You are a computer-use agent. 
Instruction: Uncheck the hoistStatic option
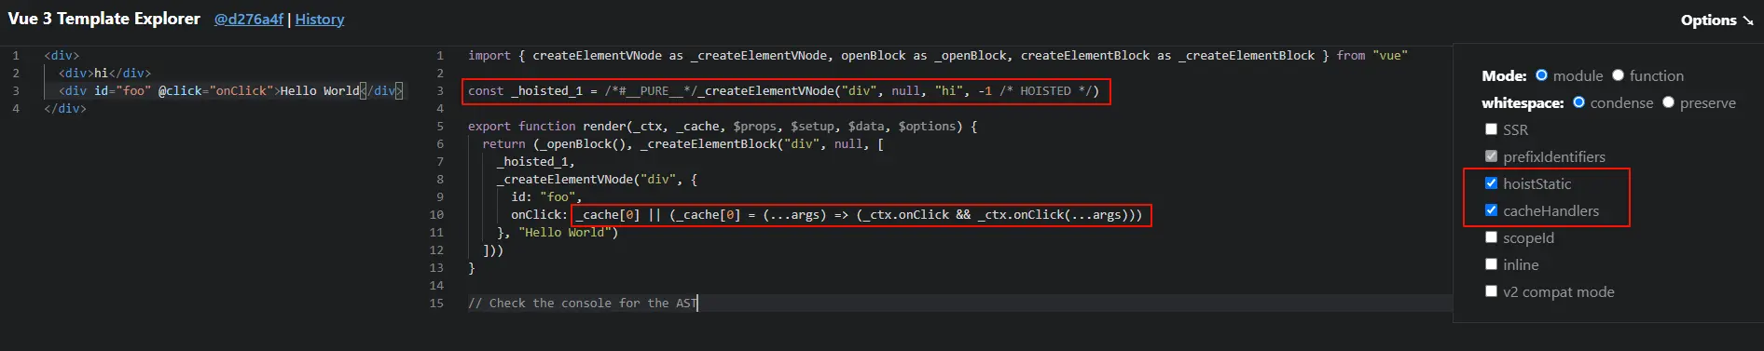pyautogui.click(x=1491, y=183)
